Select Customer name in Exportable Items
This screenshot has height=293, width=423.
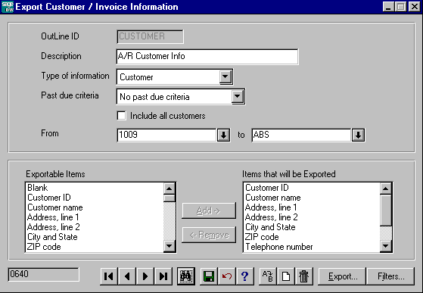[x=95, y=207]
